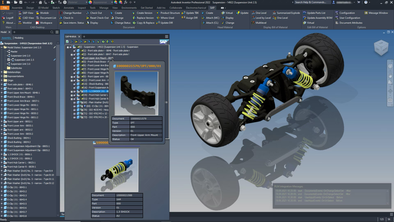Switch to the Assemble ribbon tab
Image resolution: width=394 pixels, height=222 pixels.
pyautogui.click(x=17, y=8)
